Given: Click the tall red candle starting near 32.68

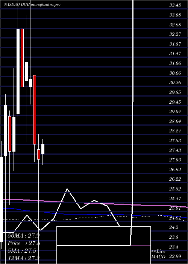Looking at the screenshot, I should click(22, 58).
